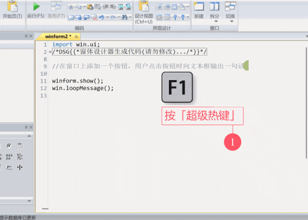Click the 发布(F7) publish button
Screen dimensions: 308x220
[x=56, y=10]
